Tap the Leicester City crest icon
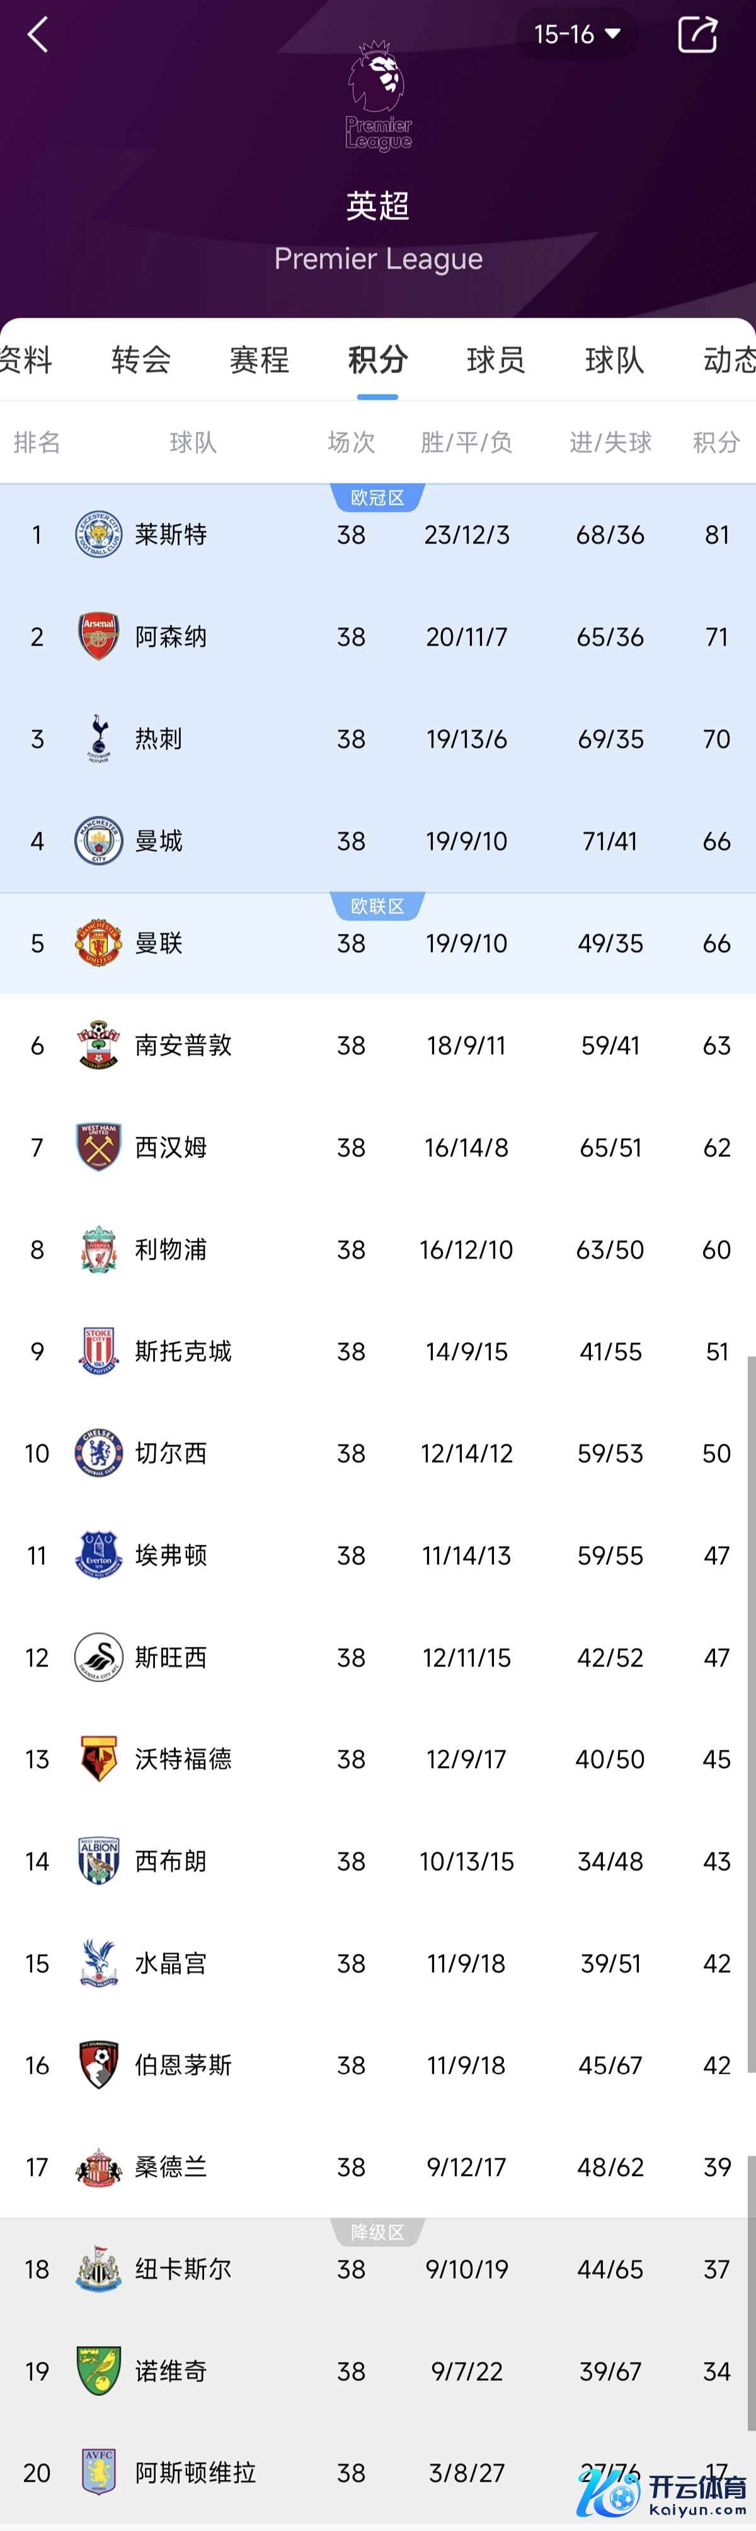Screen dimensions: 756x2531 tap(98, 535)
